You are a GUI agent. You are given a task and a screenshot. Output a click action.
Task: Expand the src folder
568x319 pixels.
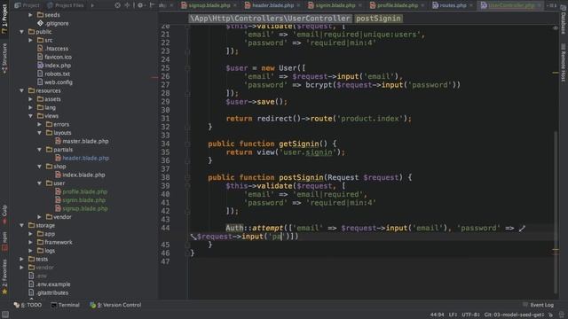[x=30, y=40]
